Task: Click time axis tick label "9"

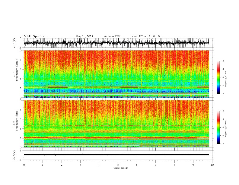Action: [x=193, y=165]
